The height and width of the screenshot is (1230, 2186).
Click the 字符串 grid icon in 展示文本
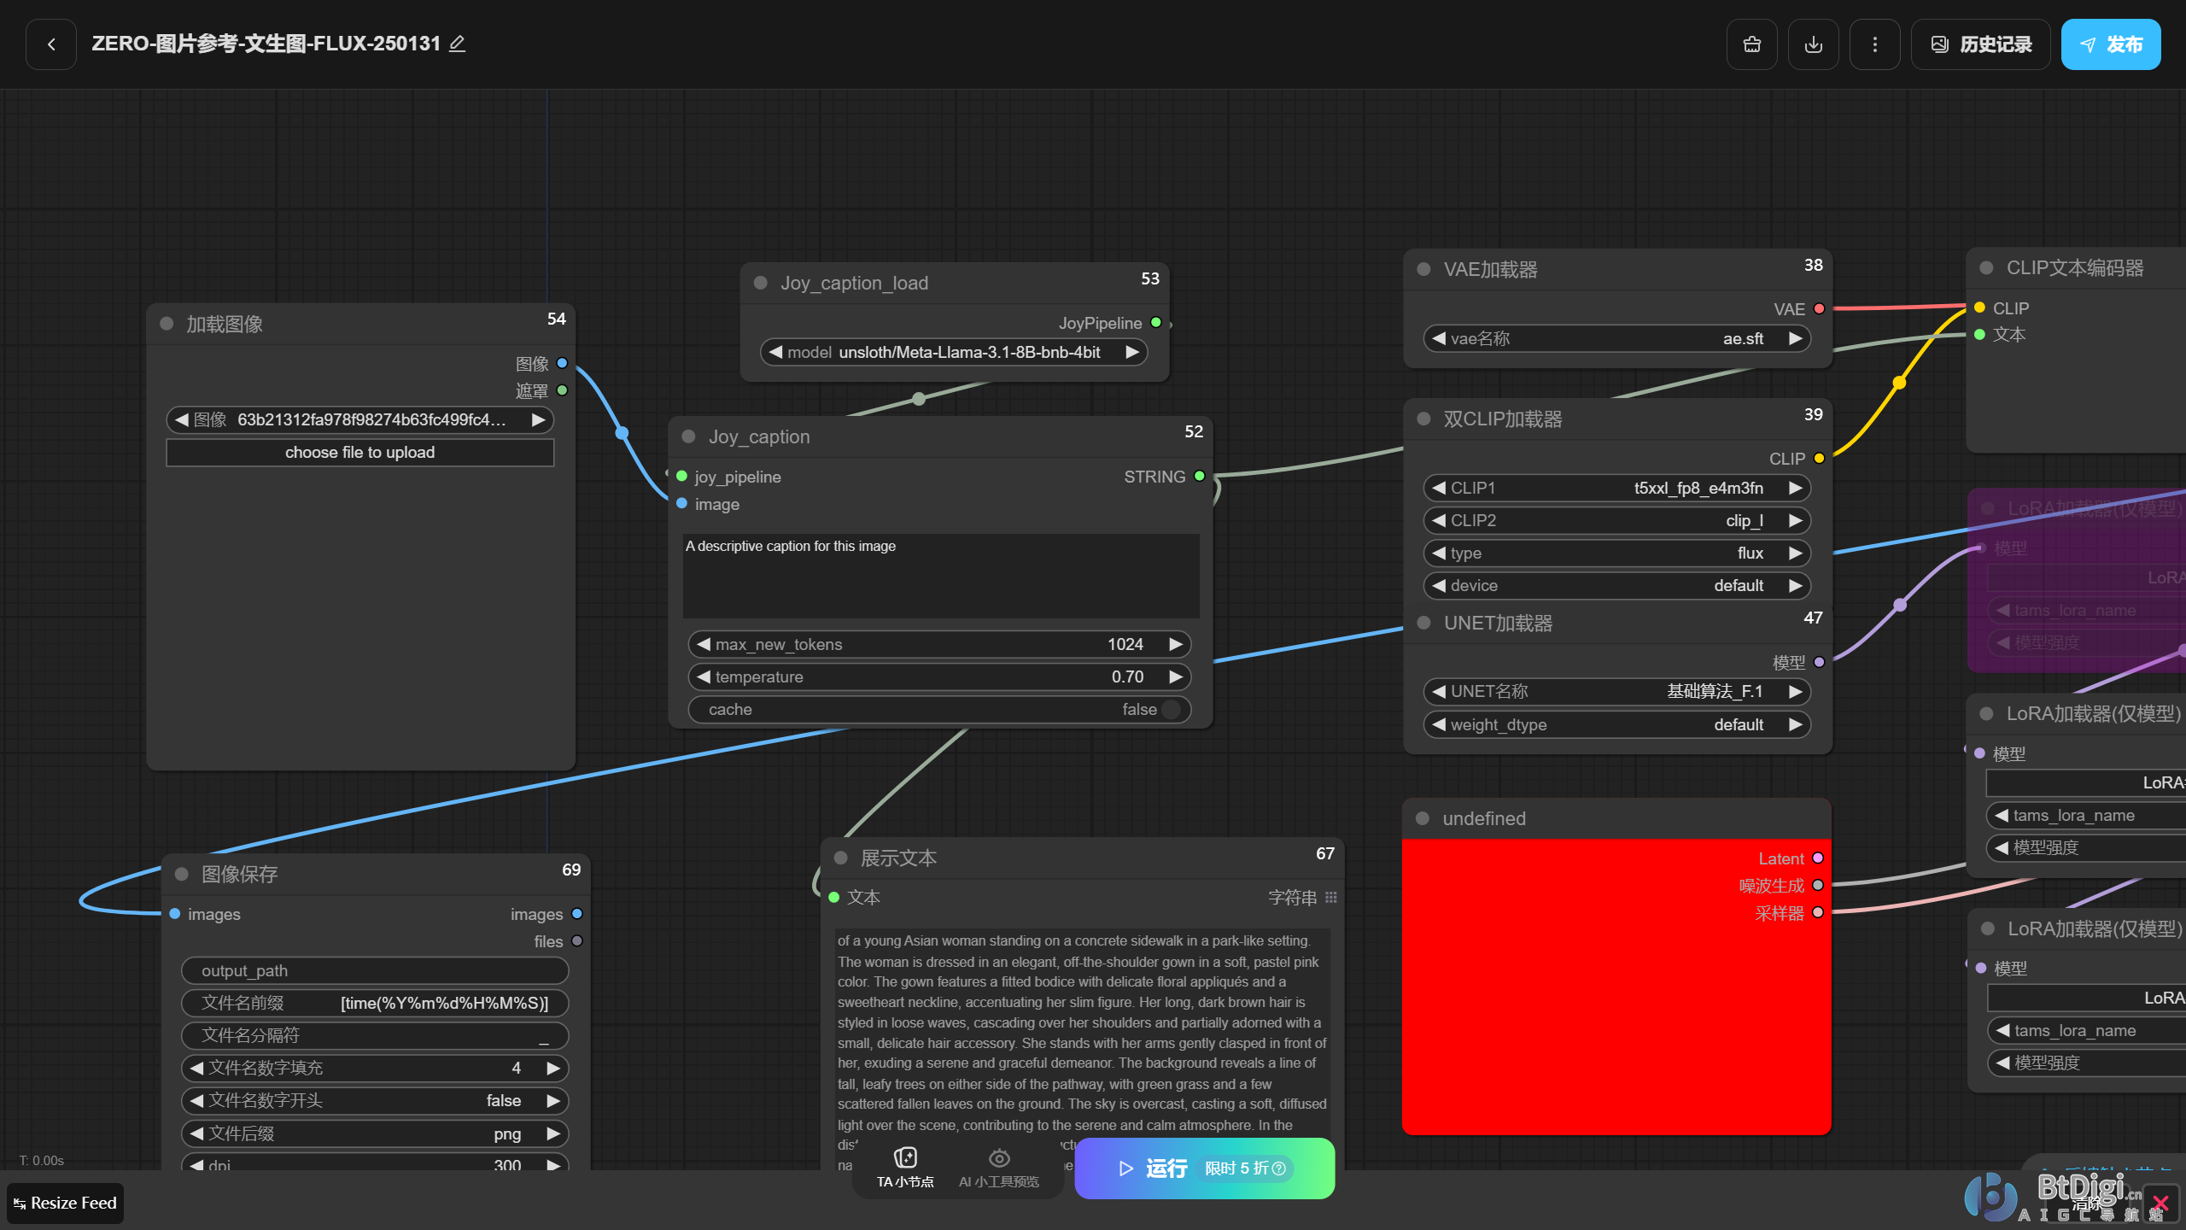coord(1331,897)
